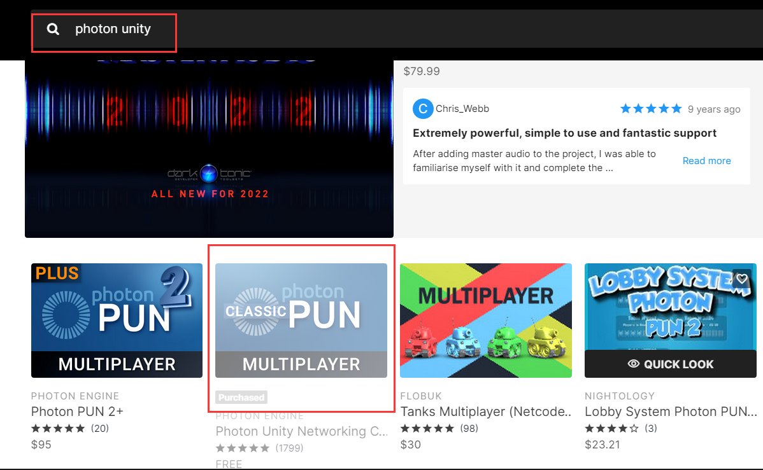Click the NIGHTOLOGY publisher link
Viewport: 763px width, 470px height.
(620, 396)
